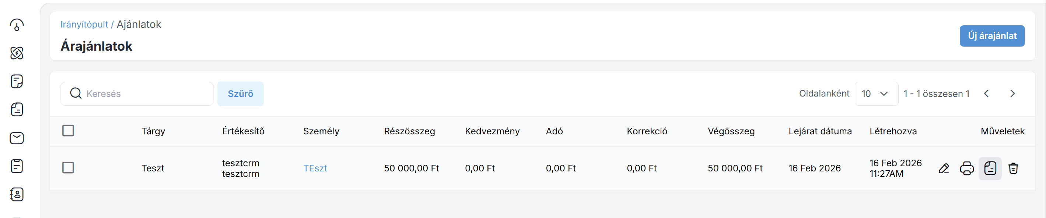Click the envelope mail icon in sidebar
This screenshot has width=1046, height=218.
(17, 138)
